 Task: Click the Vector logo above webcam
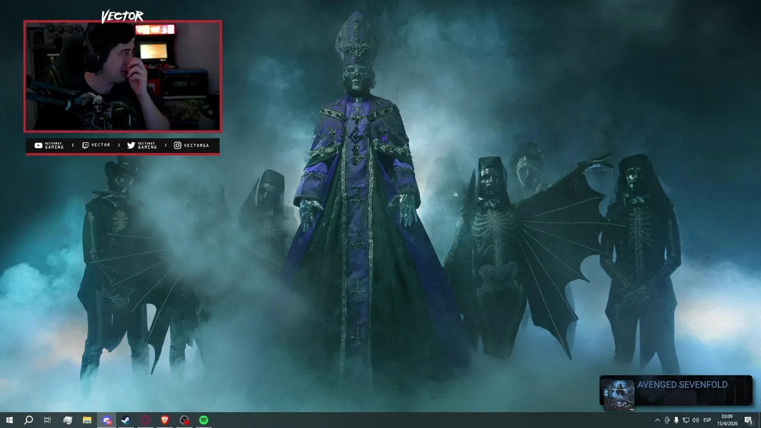[x=122, y=16]
